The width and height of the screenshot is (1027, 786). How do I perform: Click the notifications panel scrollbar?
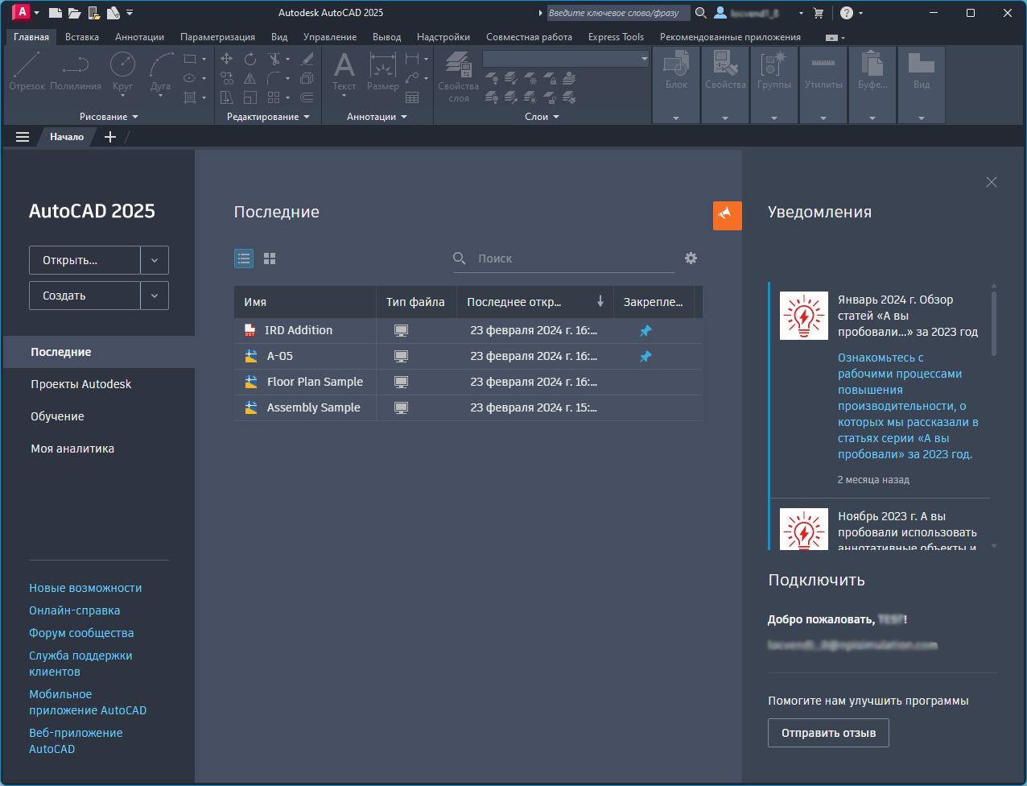pos(994,323)
